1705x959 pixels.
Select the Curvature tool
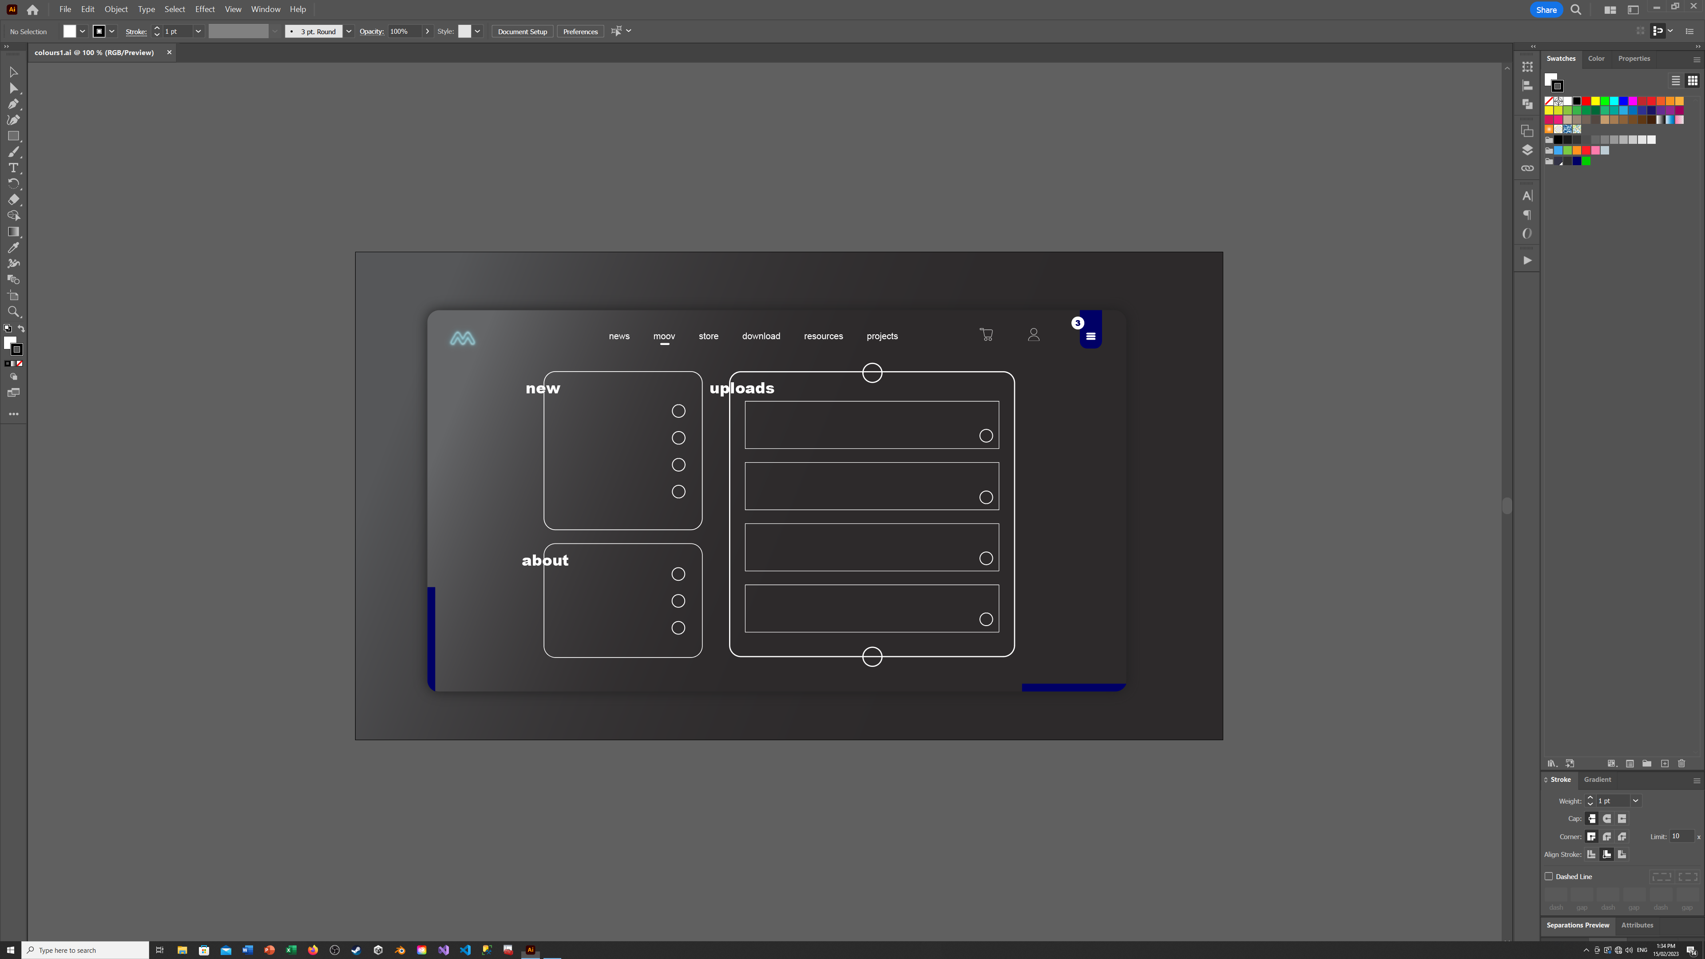[13, 120]
